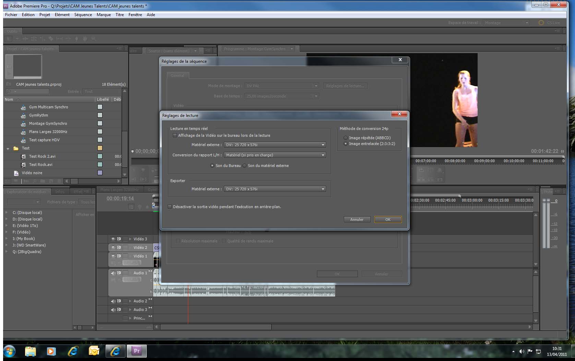This screenshot has width=575, height=361.
Task: Expand the Q: (2BigQuadra) drive
Action: [x=7, y=252]
